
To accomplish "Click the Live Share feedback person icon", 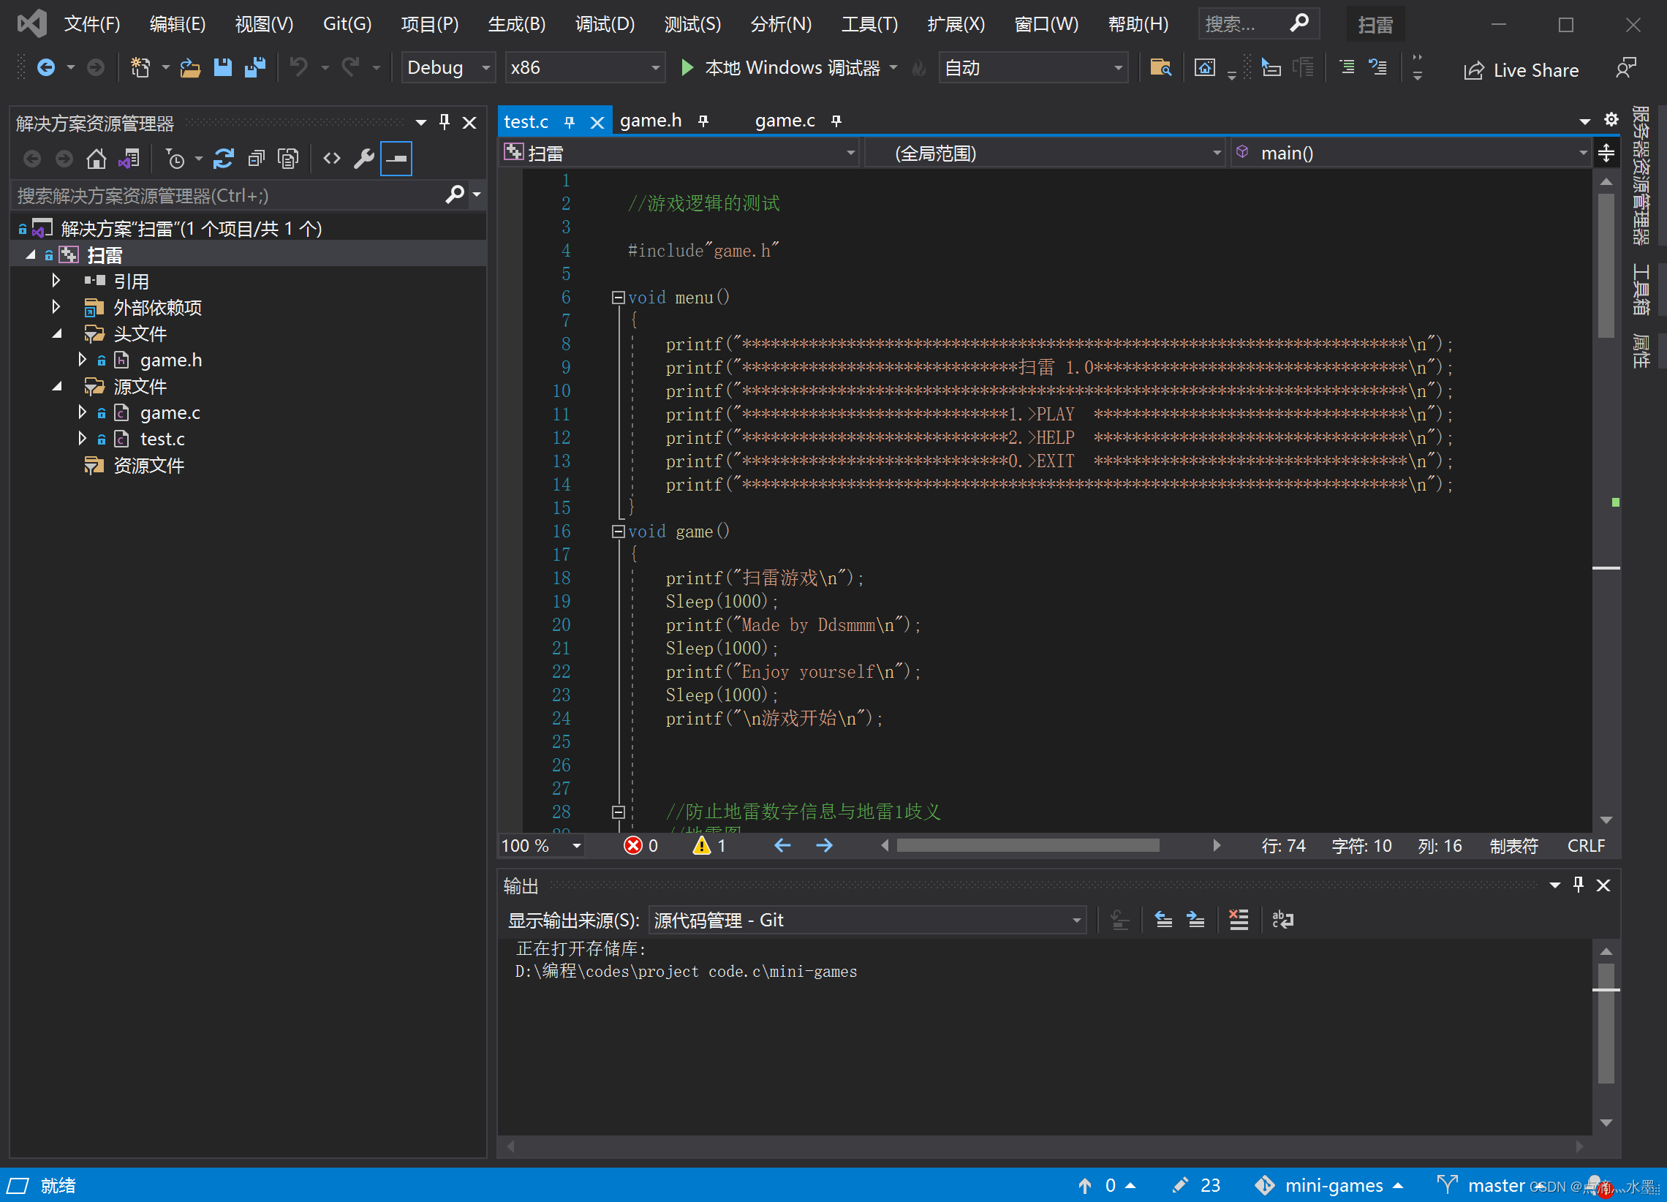I will click(1626, 69).
